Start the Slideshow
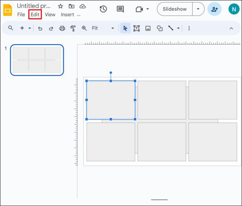This screenshot has height=206, width=242. pos(175,9)
